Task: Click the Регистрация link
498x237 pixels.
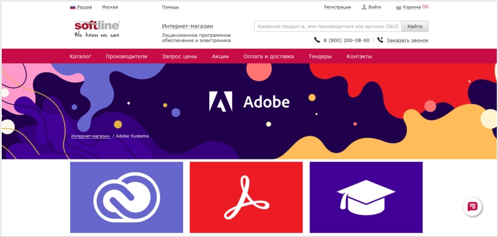Action: [x=337, y=7]
